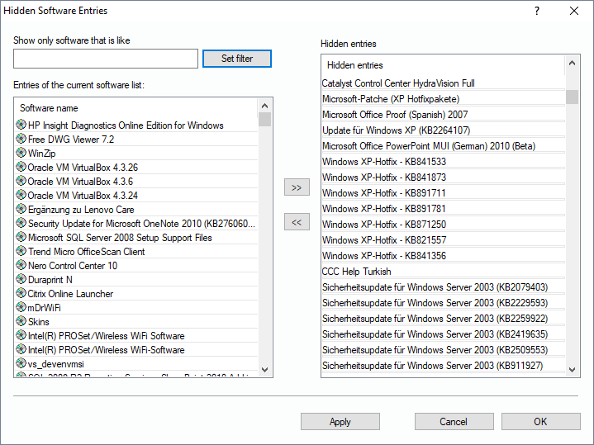Click the icon beside Nero Control Center 10

coord(21,265)
